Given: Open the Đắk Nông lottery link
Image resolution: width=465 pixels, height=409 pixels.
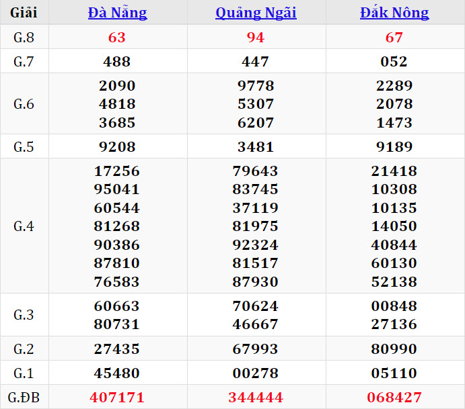Looking at the screenshot, I should coord(394,13).
